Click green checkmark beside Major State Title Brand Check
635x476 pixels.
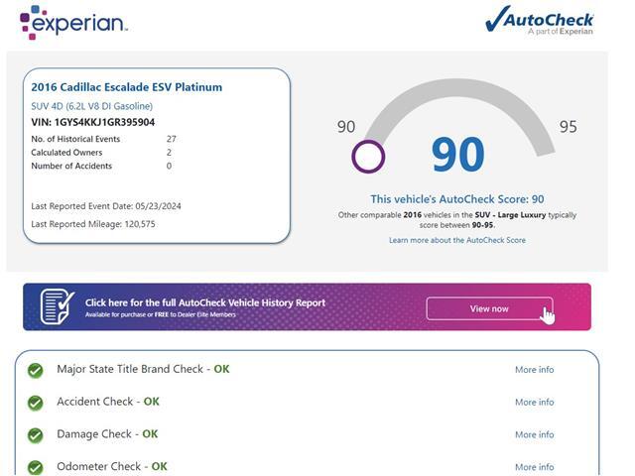click(36, 370)
